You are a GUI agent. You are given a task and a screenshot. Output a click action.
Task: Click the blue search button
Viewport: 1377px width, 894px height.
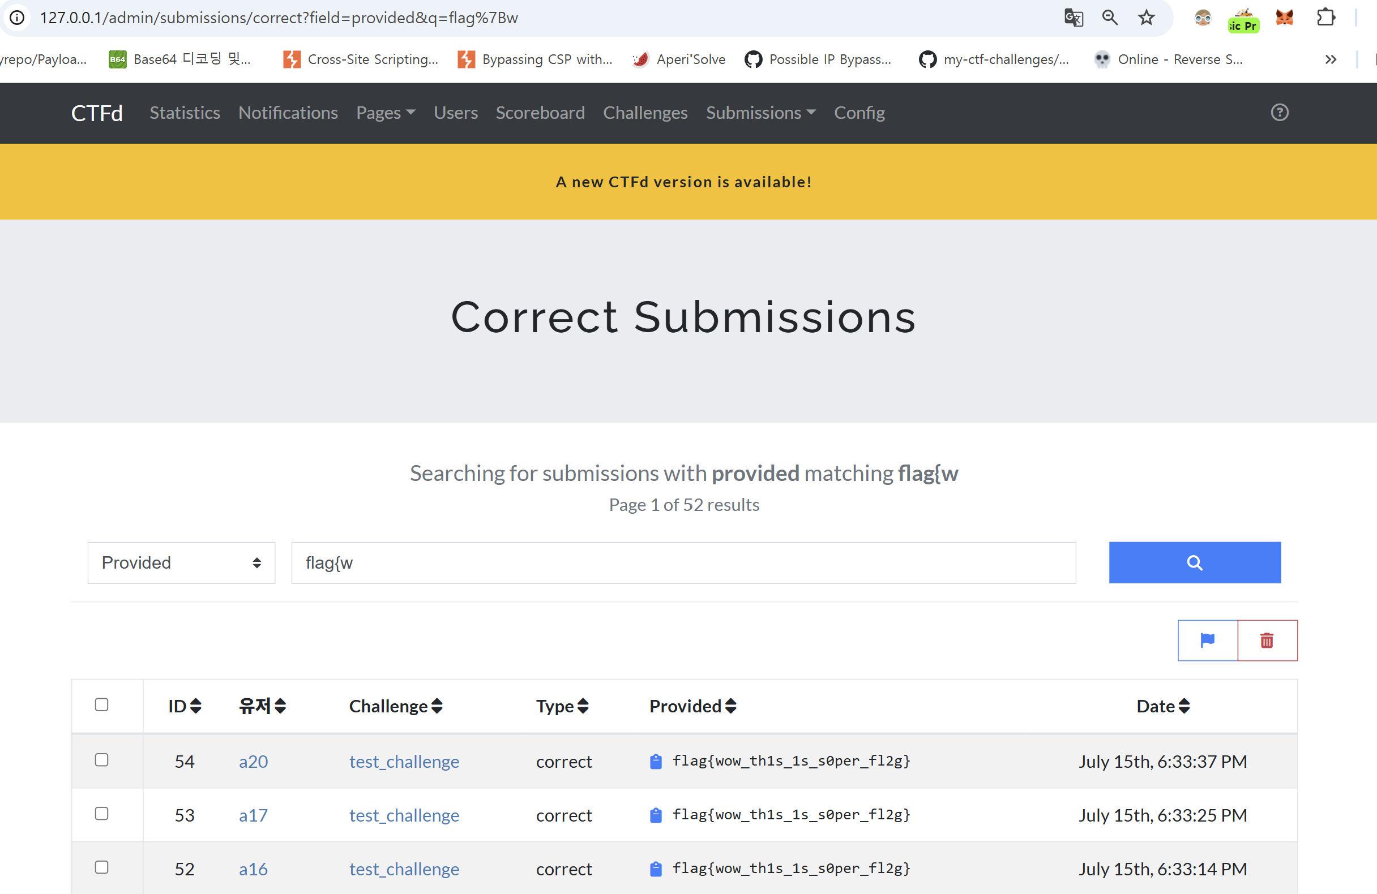(x=1194, y=562)
